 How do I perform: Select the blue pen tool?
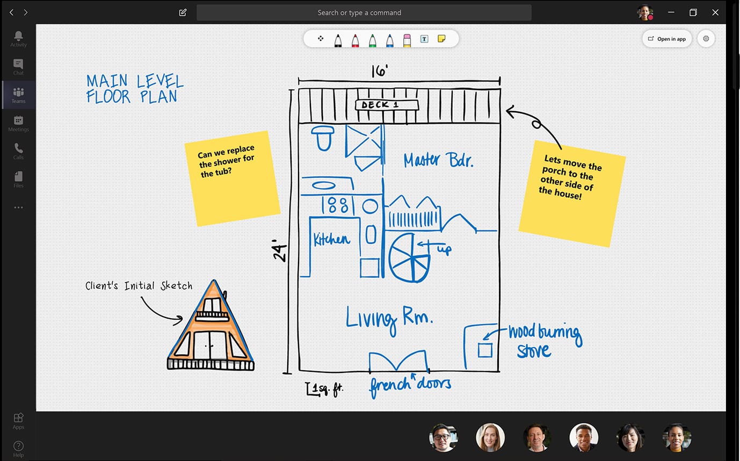(x=389, y=39)
